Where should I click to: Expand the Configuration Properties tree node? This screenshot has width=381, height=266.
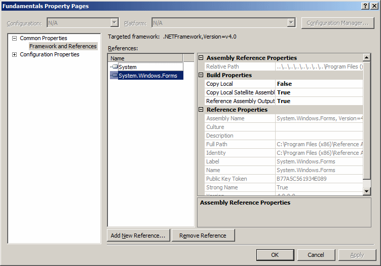tap(15, 54)
